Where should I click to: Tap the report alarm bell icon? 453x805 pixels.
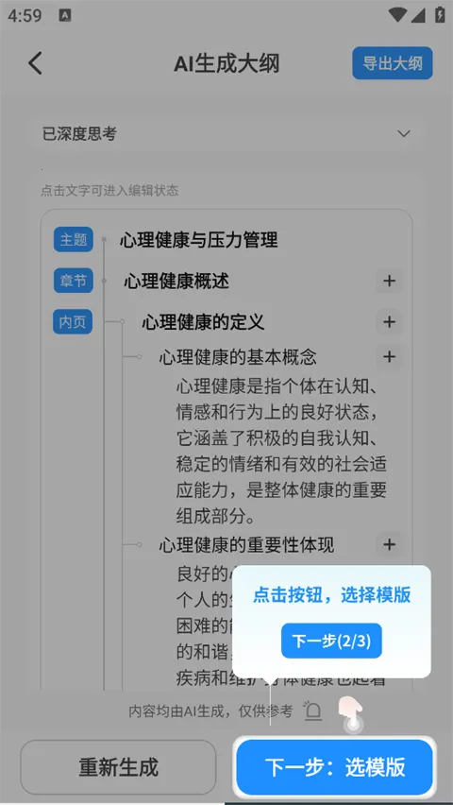(x=313, y=711)
